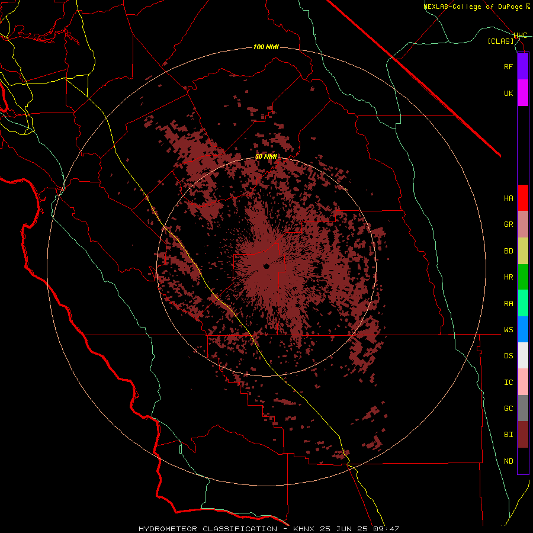Image resolution: width=533 pixels, height=533 pixels.
Task: Pick the HR green legend swatch
Action: pos(523,277)
